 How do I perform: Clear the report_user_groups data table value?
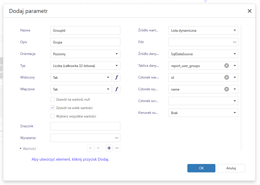[x=227, y=66]
